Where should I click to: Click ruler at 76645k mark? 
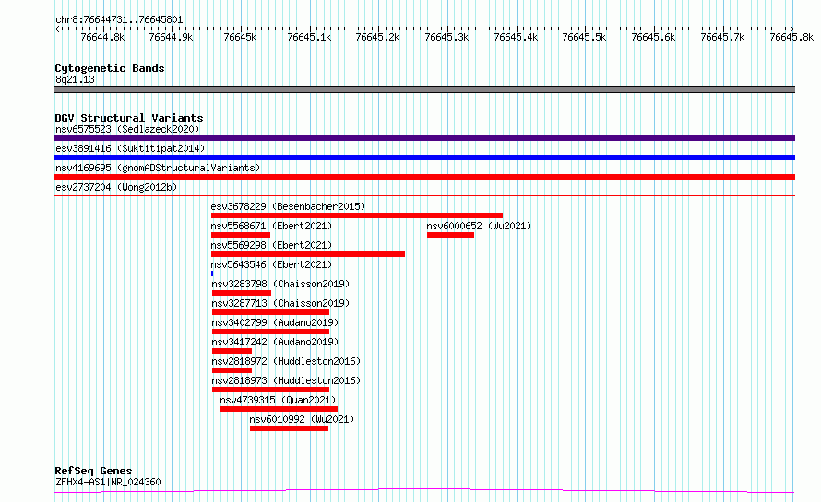pyautogui.click(x=241, y=37)
